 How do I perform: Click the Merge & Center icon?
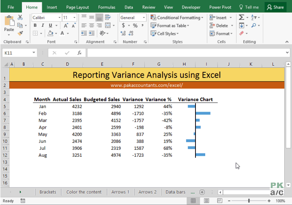(108, 25)
